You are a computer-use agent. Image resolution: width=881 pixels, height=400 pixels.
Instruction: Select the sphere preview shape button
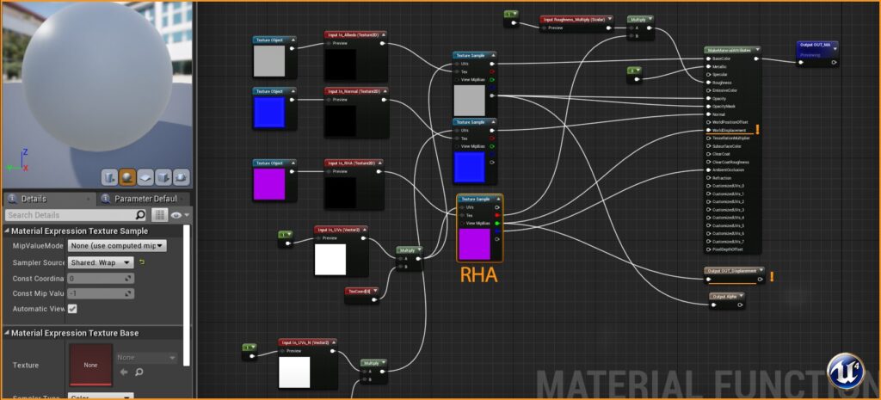coord(127,177)
